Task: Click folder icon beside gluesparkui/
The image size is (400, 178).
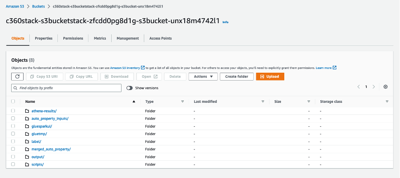Action: pyautogui.click(x=27, y=126)
